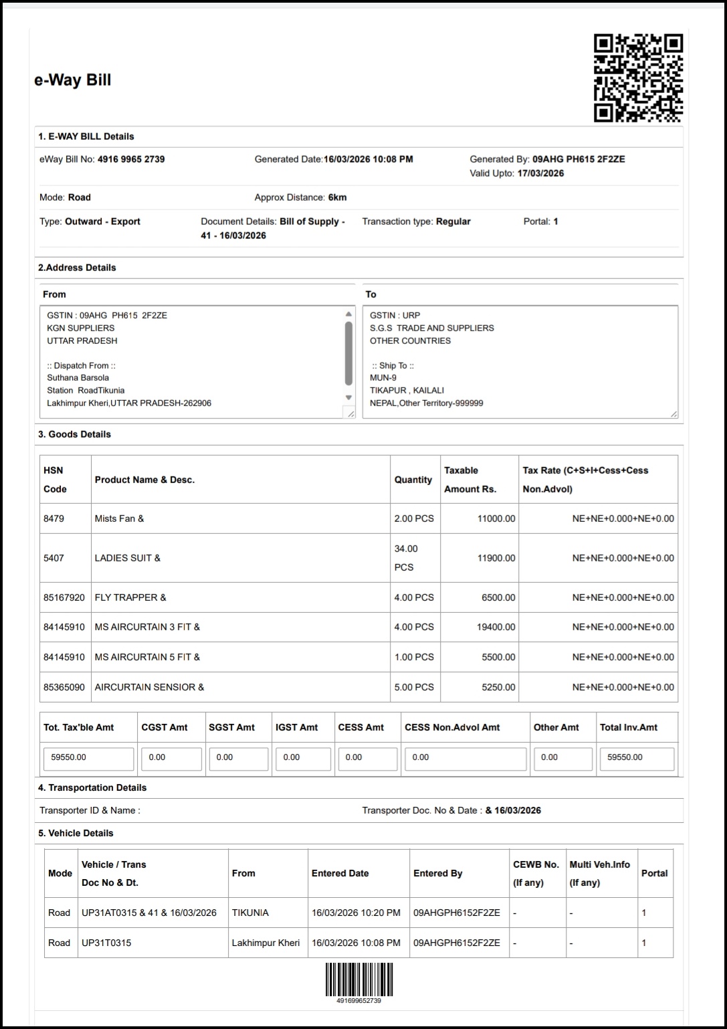The width and height of the screenshot is (727, 1029).
Task: Click the CESS Non.Advol Amt field
Action: (465, 758)
